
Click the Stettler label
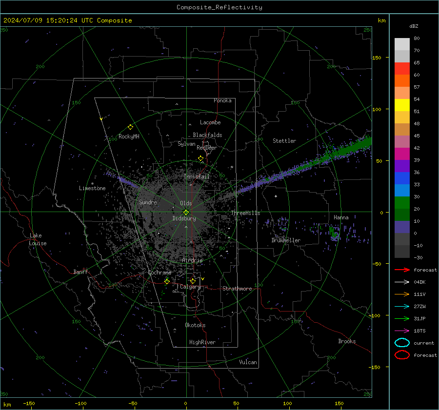click(x=284, y=141)
